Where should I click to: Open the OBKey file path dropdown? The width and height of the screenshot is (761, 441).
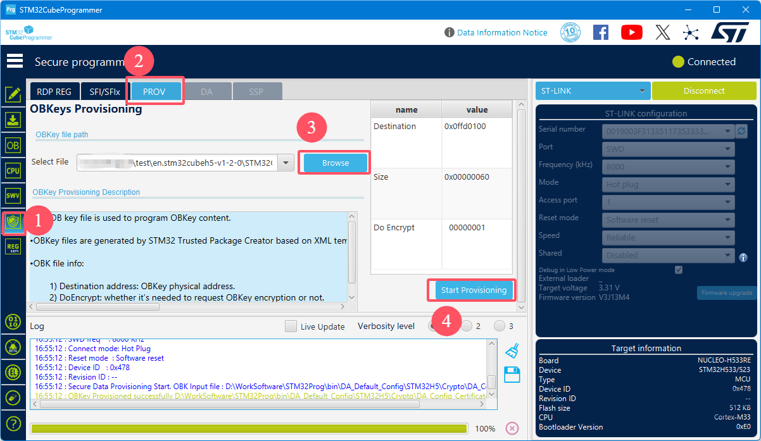[286, 163]
